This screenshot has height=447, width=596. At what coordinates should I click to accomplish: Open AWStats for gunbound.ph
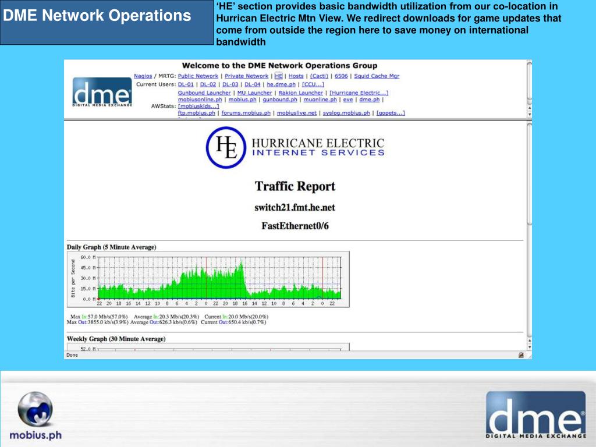[280, 100]
